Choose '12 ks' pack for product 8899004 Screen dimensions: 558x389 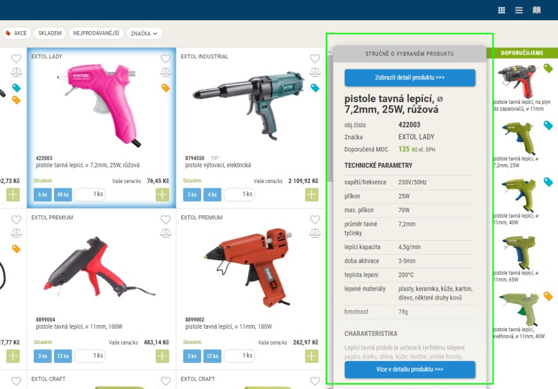click(63, 356)
